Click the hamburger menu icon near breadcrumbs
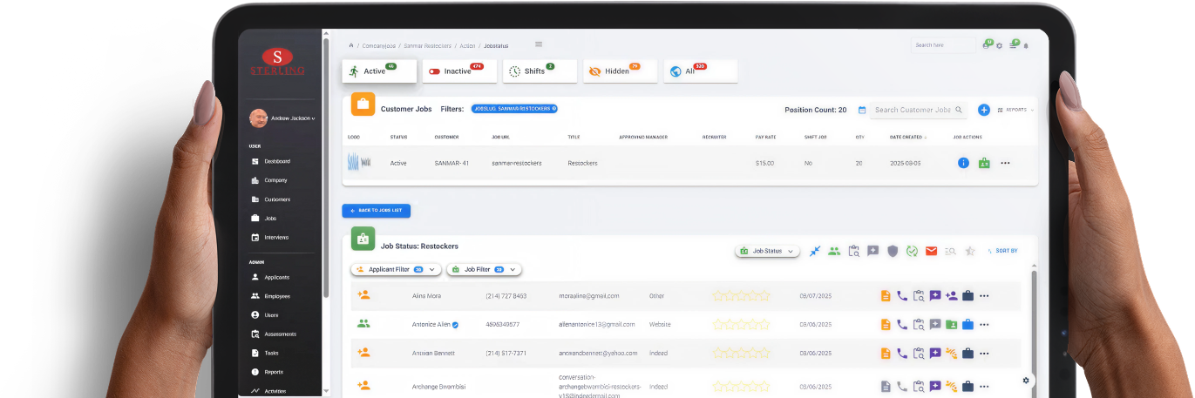The width and height of the screenshot is (1195, 398). (x=539, y=44)
